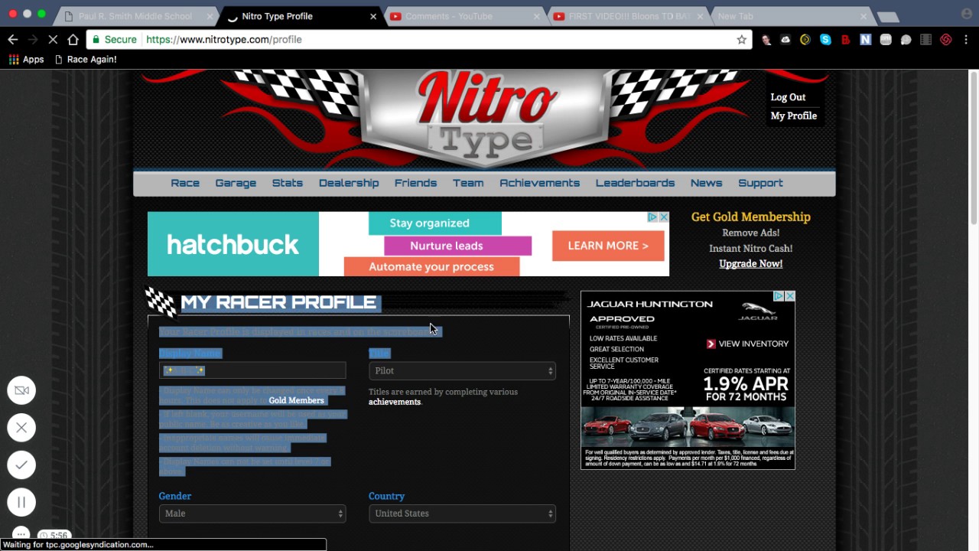Toggle camera off recorder button

click(21, 390)
